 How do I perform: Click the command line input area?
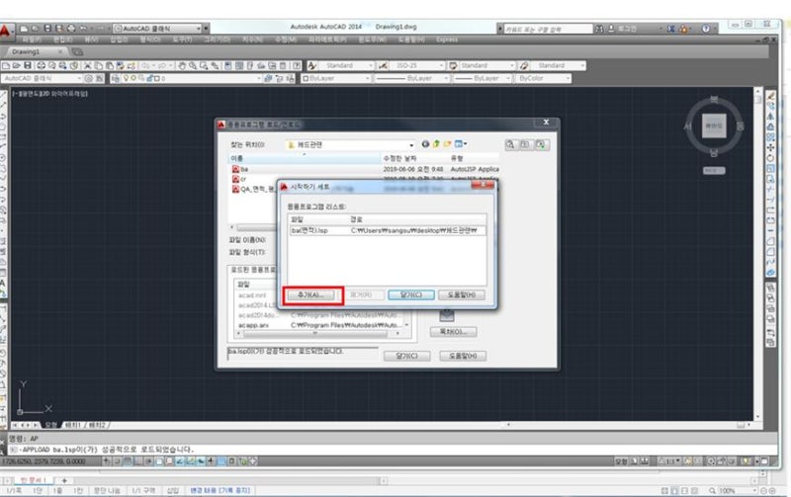coord(394,450)
